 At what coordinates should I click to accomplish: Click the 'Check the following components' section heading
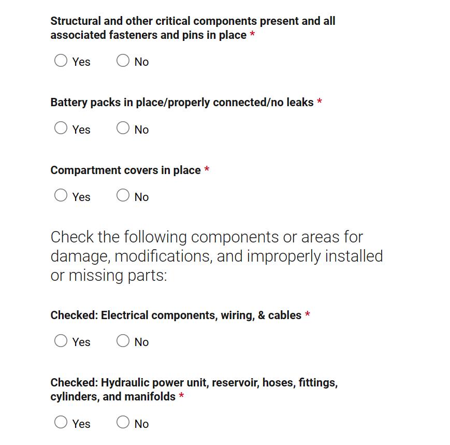click(216, 256)
